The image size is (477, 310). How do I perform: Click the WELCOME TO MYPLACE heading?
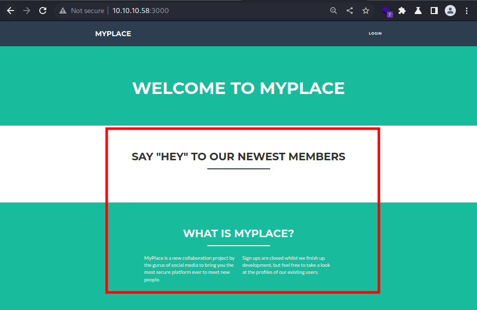coord(238,88)
